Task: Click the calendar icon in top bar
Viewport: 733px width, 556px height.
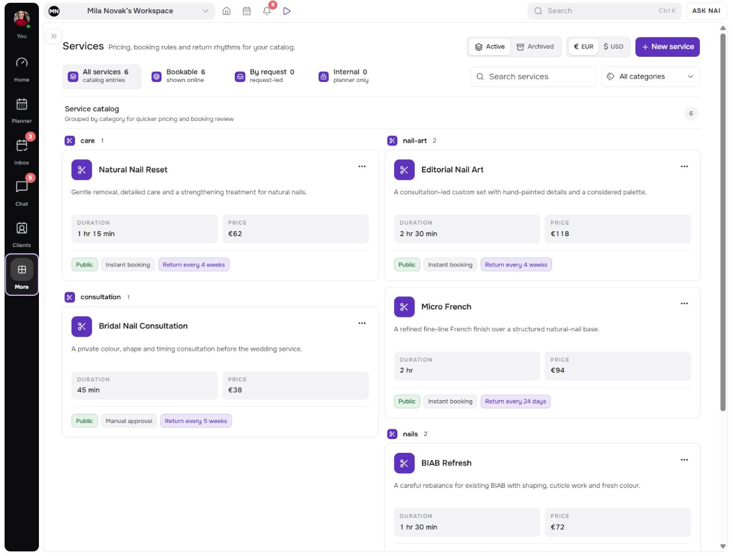Action: tap(247, 11)
